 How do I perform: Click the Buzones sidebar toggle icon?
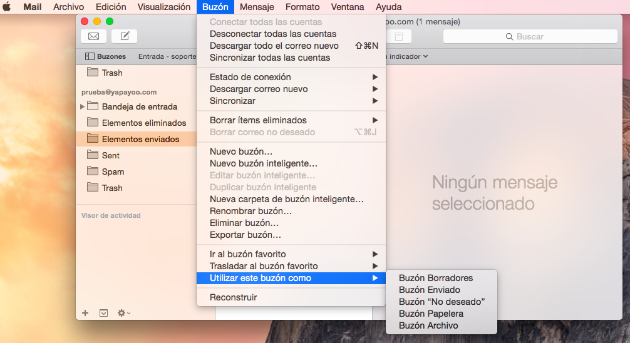(90, 56)
